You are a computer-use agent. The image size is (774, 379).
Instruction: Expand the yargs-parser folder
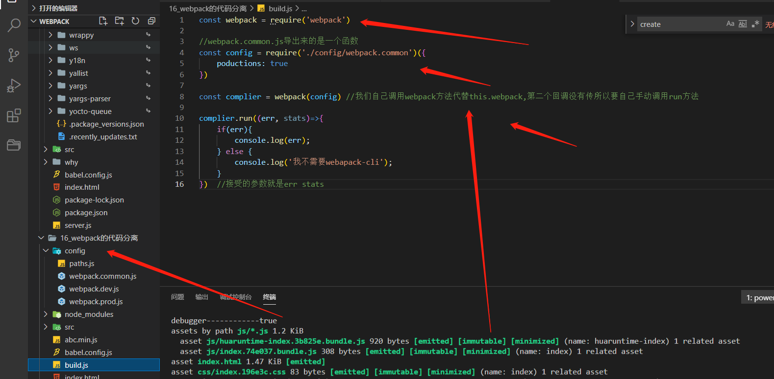(x=50, y=98)
